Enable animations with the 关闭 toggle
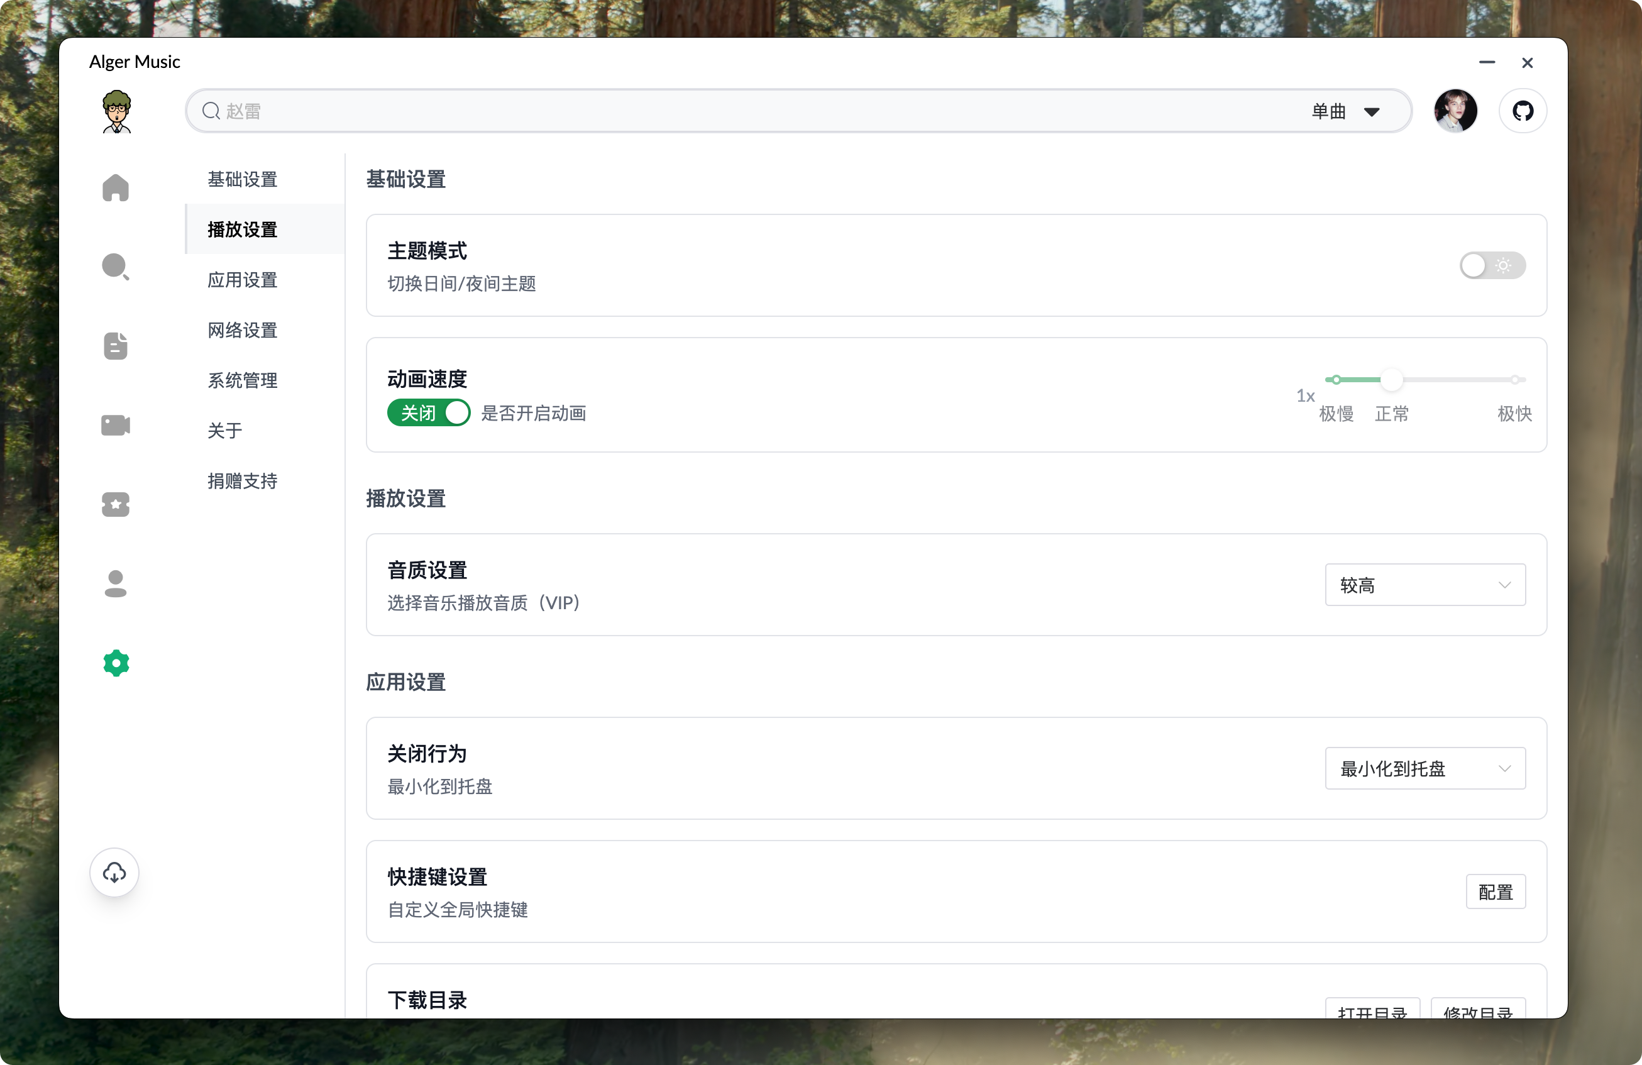 pyautogui.click(x=429, y=412)
